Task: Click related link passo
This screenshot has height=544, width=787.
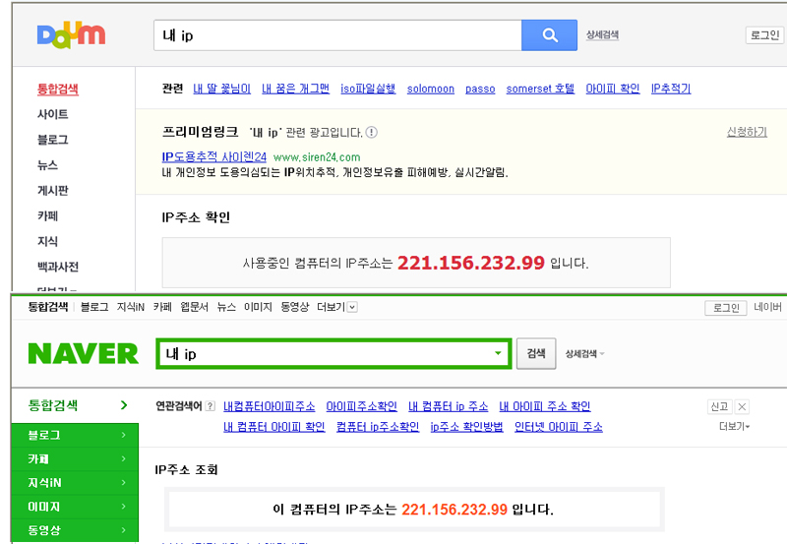Action: pyautogui.click(x=480, y=90)
